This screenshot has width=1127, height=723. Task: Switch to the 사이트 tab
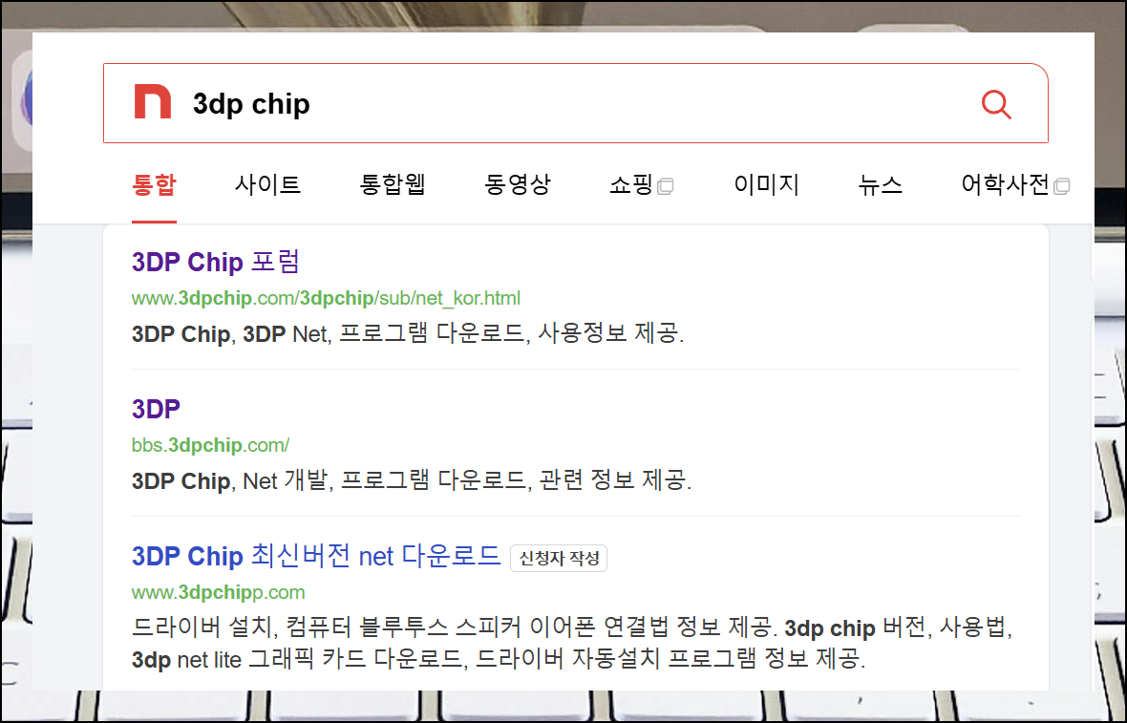tap(267, 185)
